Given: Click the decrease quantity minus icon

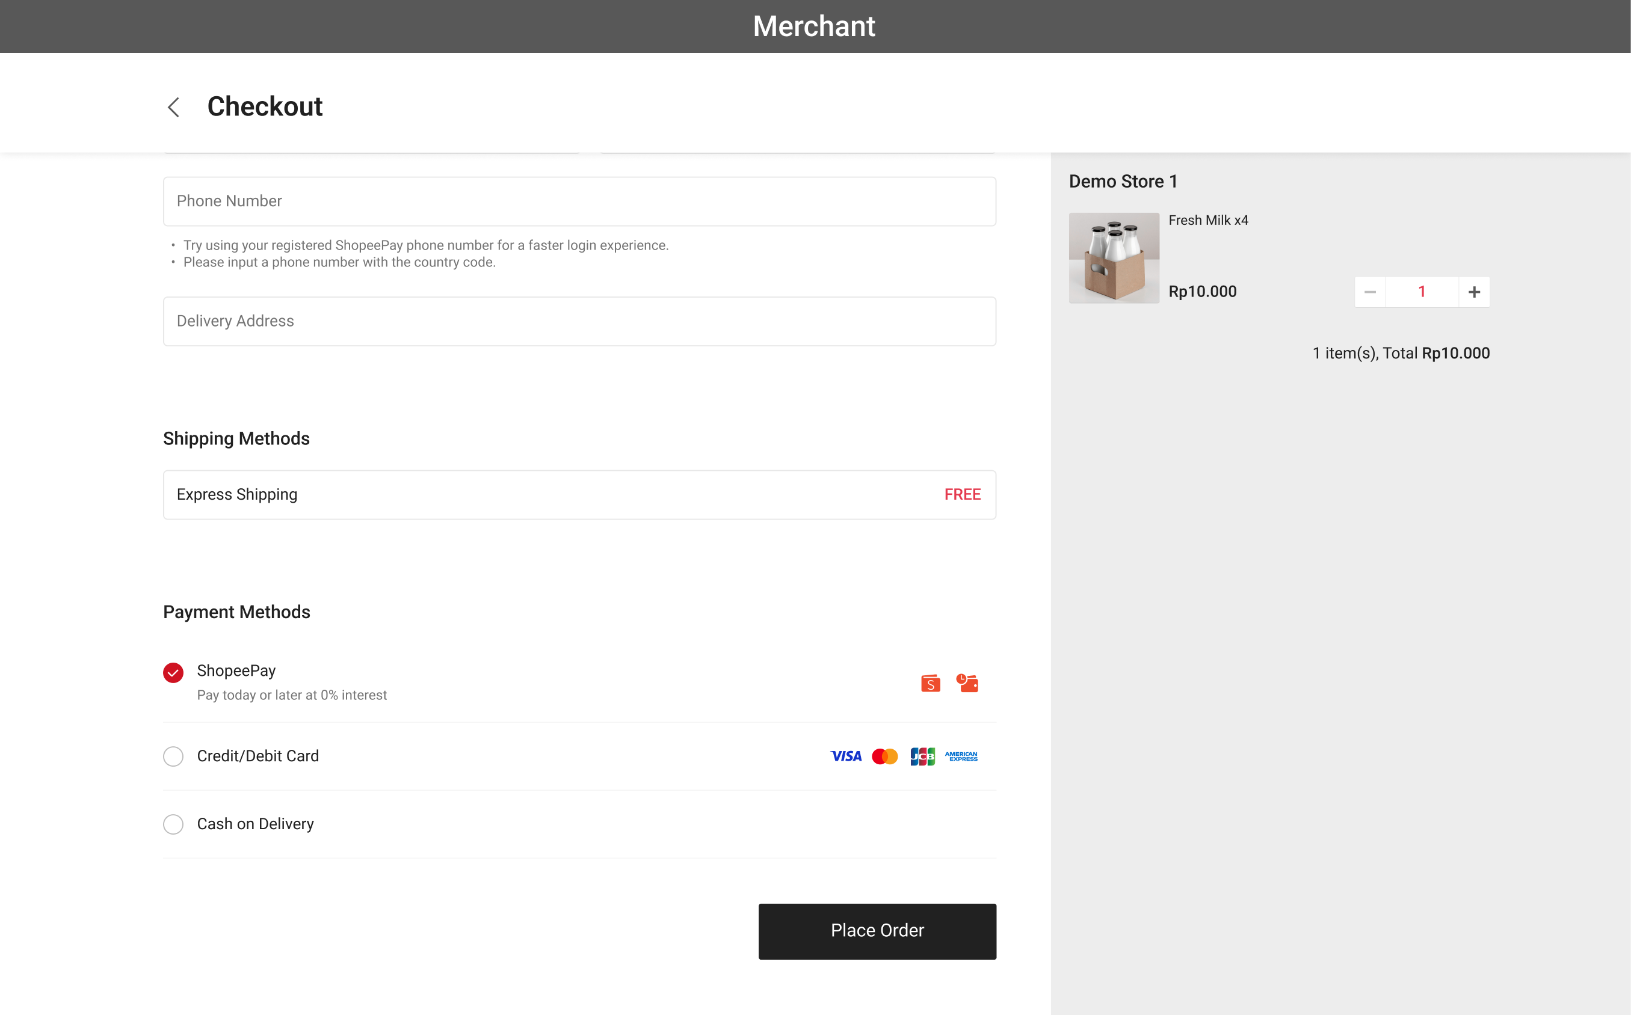Looking at the screenshot, I should 1370,291.
